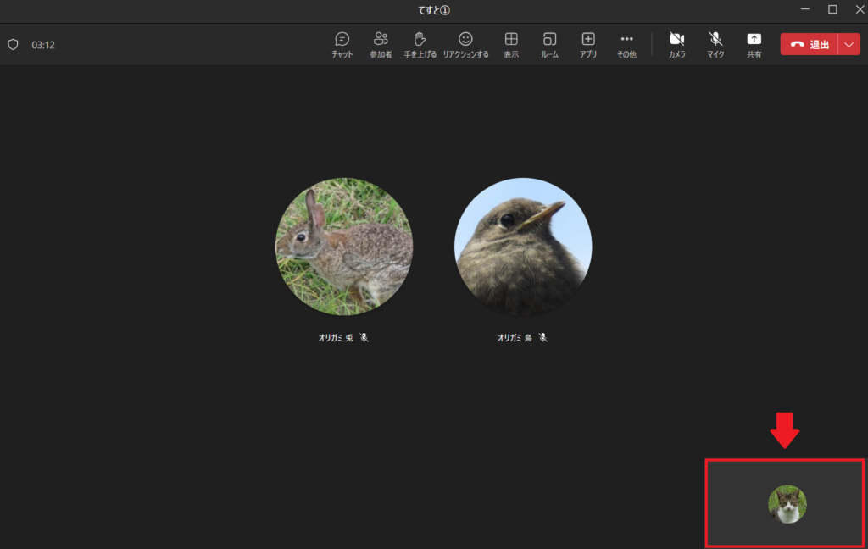Click the meeting timer 03:12

[x=43, y=45]
